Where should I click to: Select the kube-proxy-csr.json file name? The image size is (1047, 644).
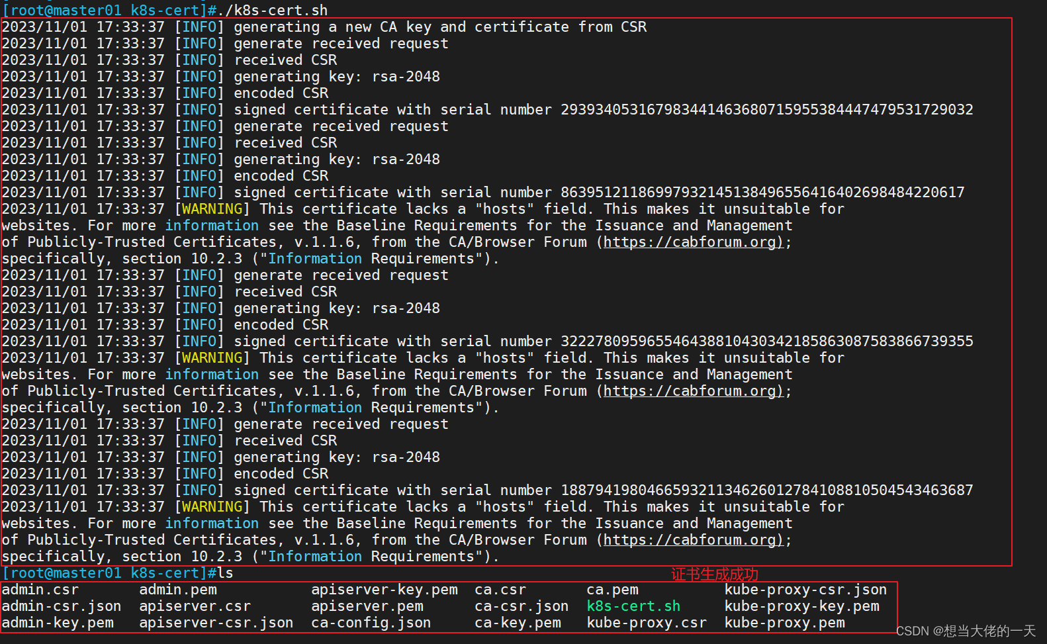click(x=806, y=590)
